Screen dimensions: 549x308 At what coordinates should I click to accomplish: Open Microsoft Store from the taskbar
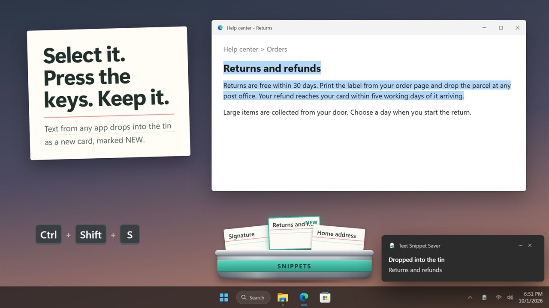(325, 297)
